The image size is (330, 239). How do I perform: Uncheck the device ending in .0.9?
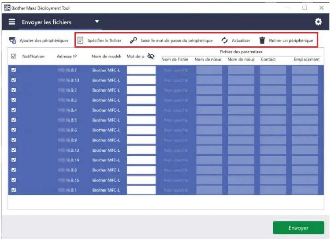click(x=13, y=140)
